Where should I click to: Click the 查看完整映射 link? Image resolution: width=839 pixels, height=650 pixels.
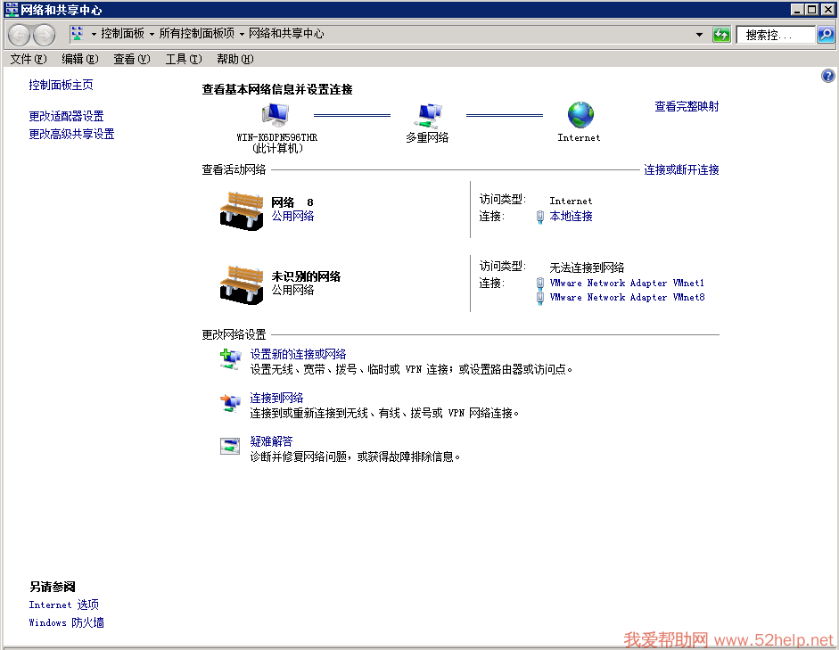(x=687, y=106)
